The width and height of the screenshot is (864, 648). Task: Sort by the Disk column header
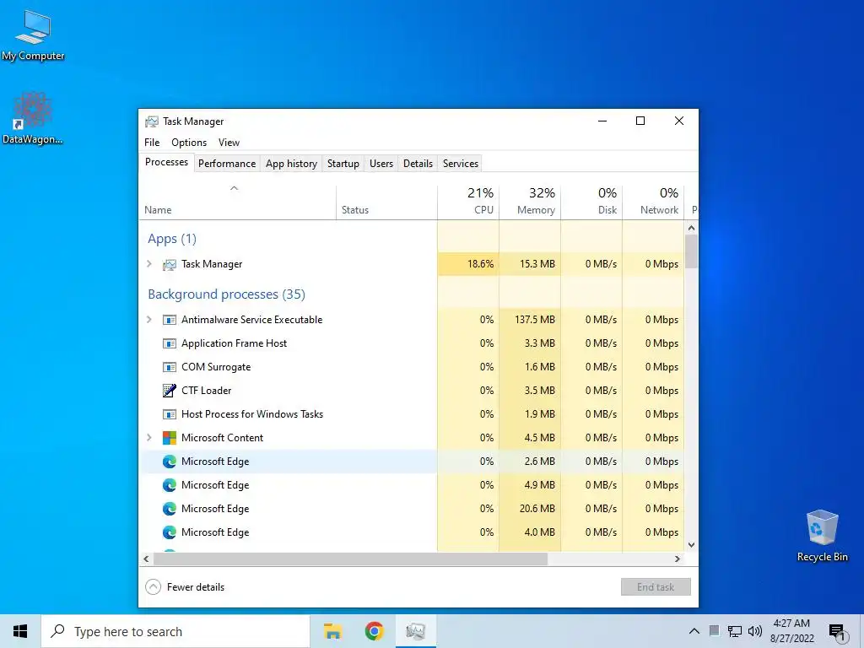coord(591,202)
